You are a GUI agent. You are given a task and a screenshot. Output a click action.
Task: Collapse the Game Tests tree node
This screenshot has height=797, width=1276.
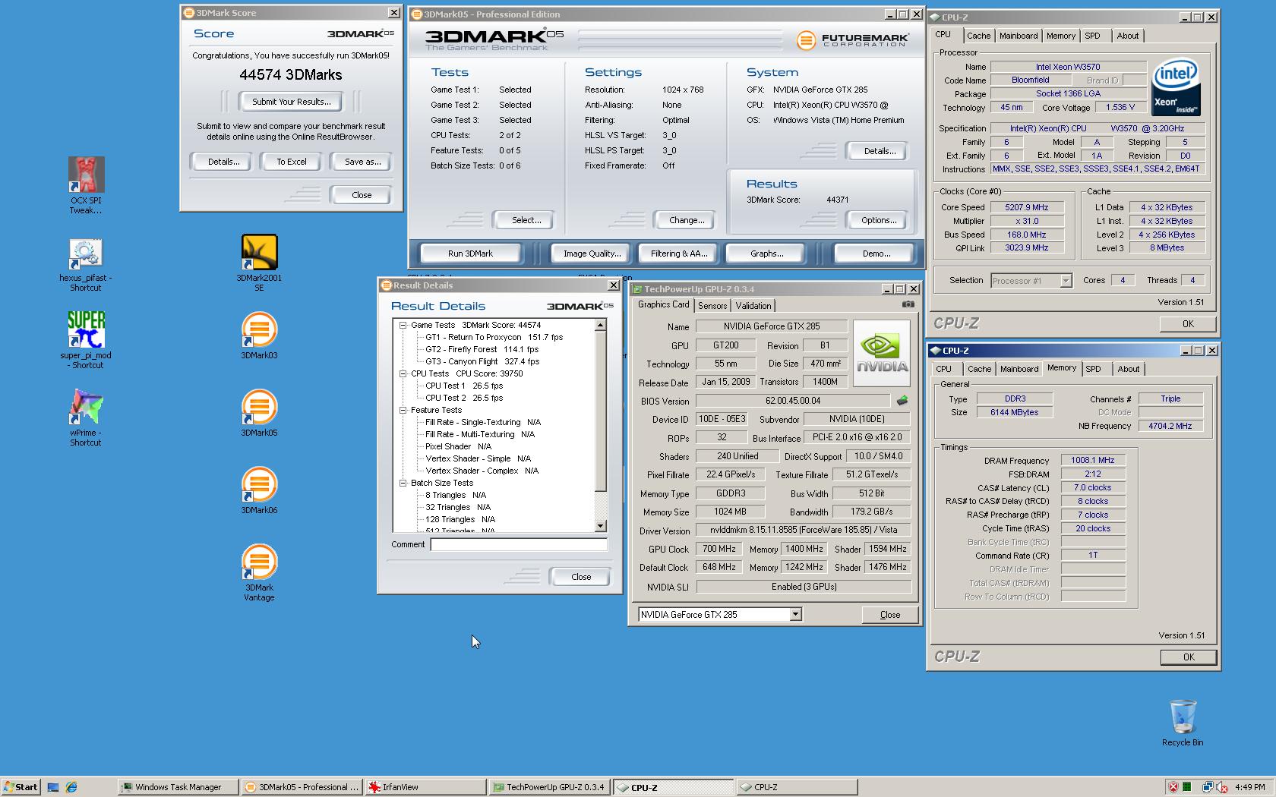[x=403, y=325]
